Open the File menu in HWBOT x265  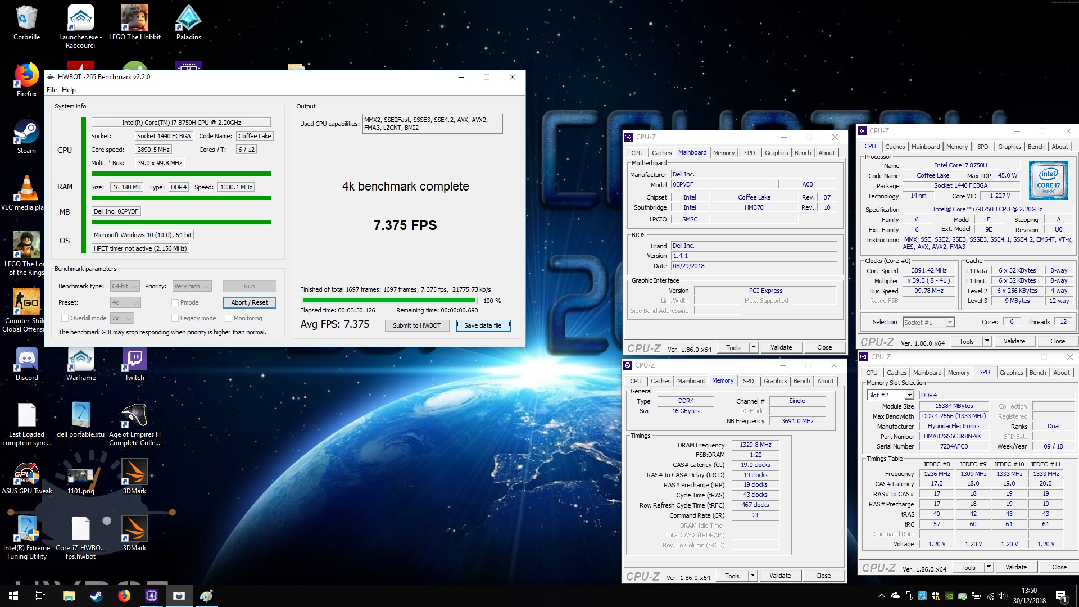click(52, 90)
